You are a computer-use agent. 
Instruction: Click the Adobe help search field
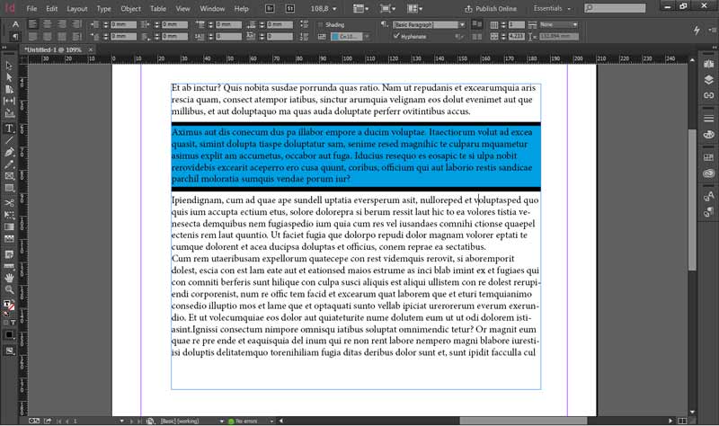[x=616, y=8]
